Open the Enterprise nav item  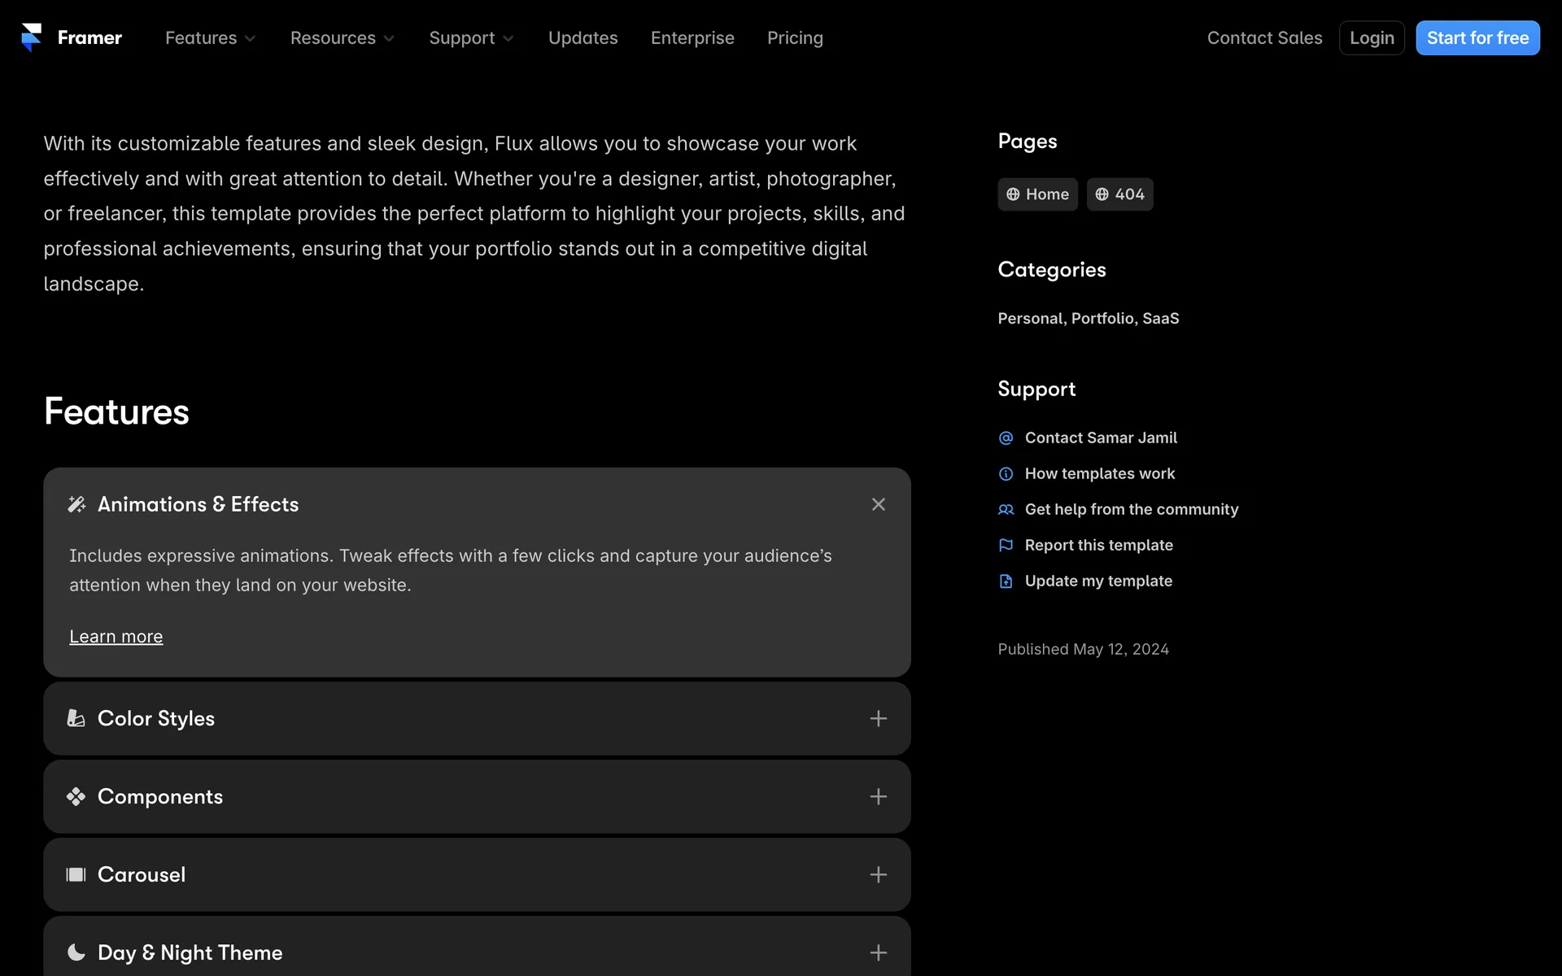pyautogui.click(x=692, y=38)
